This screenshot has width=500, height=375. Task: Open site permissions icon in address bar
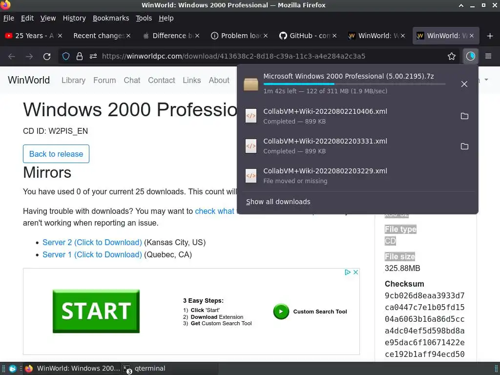[x=93, y=57]
